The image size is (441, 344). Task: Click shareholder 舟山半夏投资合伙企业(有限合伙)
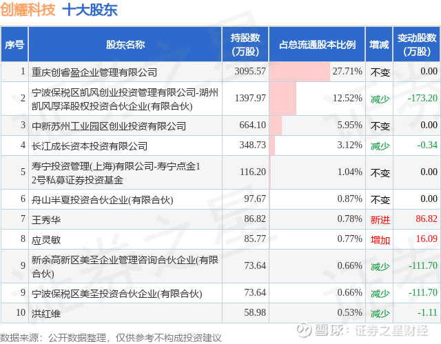[x=103, y=200]
